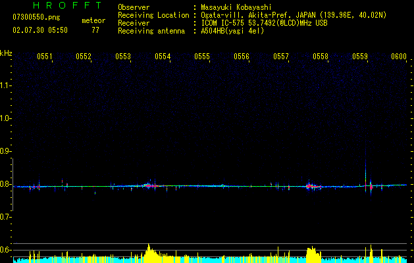Click the 0.8 kHz axis label
Viewport: 414px width, 263px height.
click(x=5, y=184)
